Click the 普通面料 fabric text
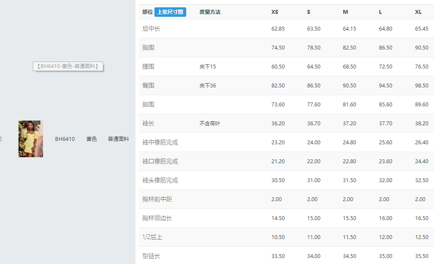The image size is (434, 264). [x=118, y=139]
